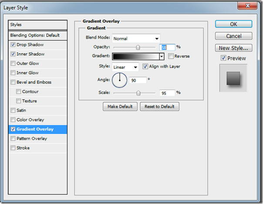Screen dimensions: 263x204
Task: Select the Satin style label
Action: 21,110
